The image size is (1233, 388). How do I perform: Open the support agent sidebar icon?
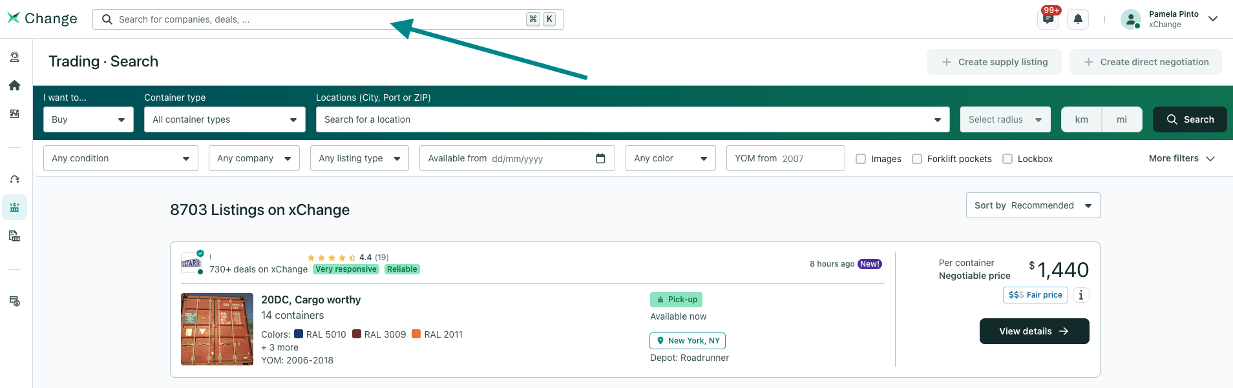[14, 57]
